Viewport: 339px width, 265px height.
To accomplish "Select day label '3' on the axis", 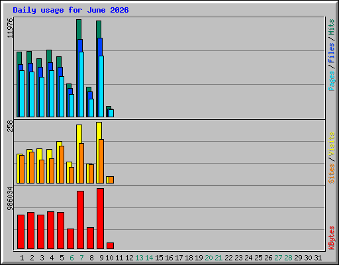I will (x=42, y=258).
